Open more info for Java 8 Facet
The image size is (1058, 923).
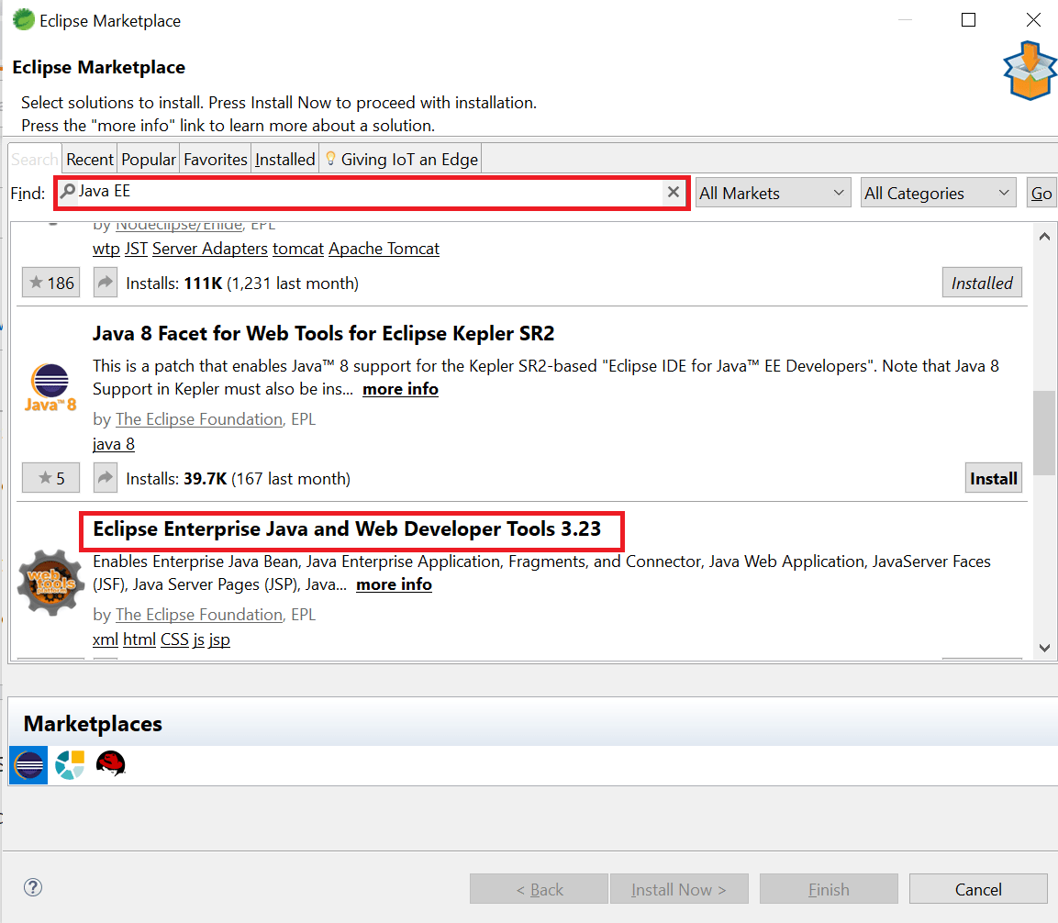[x=400, y=389]
